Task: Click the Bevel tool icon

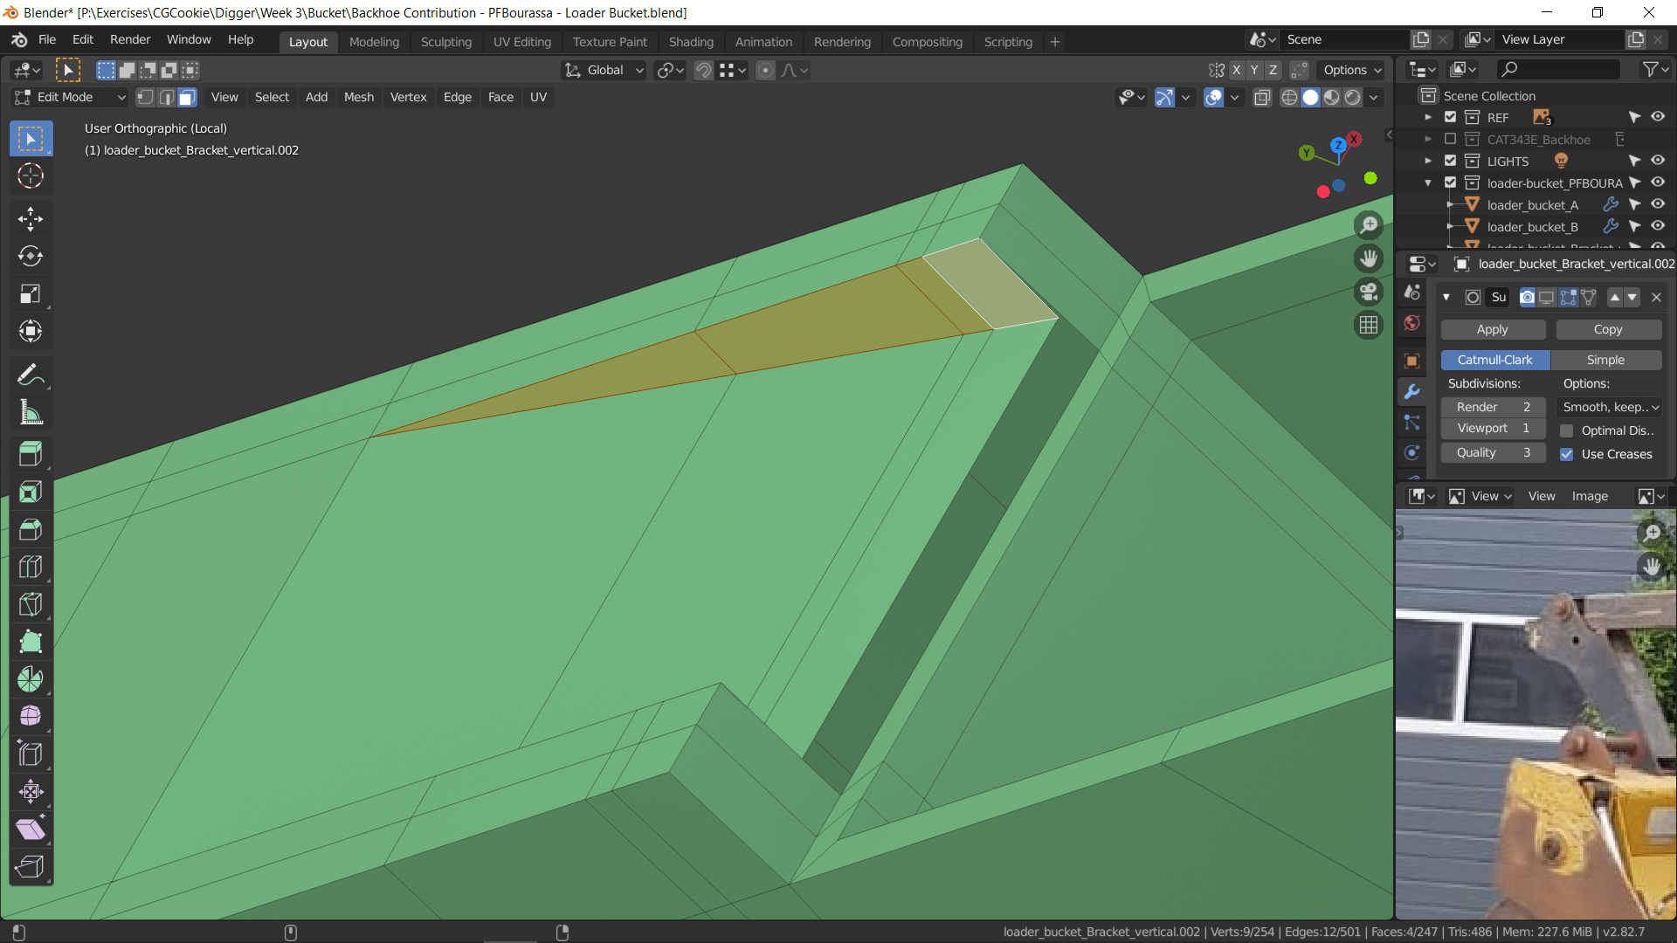Action: (31, 530)
